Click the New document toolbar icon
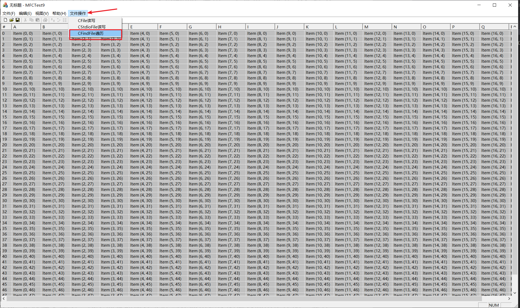This screenshot has height=308, width=520. (5, 20)
